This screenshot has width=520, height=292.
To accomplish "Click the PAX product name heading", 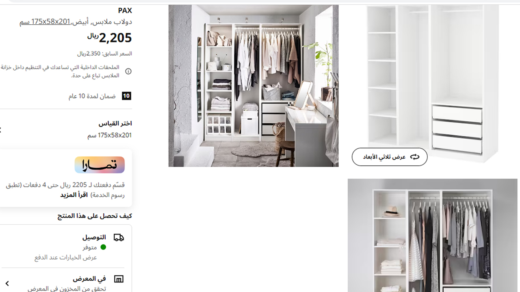I will click(125, 11).
